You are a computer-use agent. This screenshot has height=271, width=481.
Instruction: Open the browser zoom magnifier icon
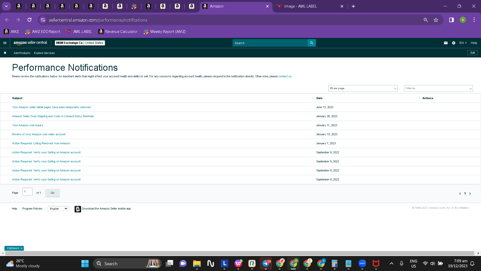tap(426, 20)
